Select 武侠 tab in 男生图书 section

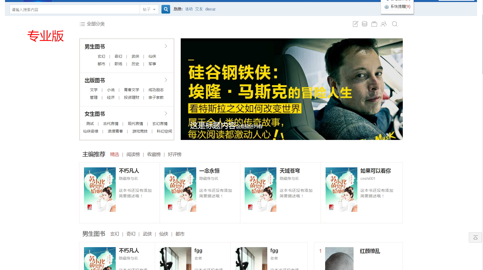coord(147,234)
